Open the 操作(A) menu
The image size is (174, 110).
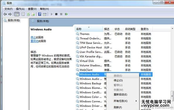pos(20,9)
